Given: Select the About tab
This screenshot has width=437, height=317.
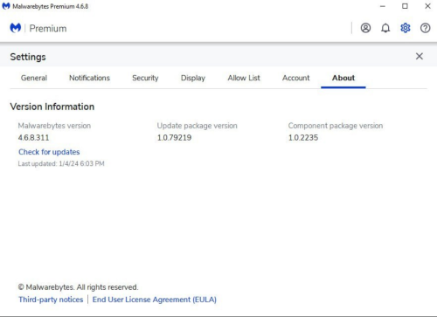Looking at the screenshot, I should 343,78.
